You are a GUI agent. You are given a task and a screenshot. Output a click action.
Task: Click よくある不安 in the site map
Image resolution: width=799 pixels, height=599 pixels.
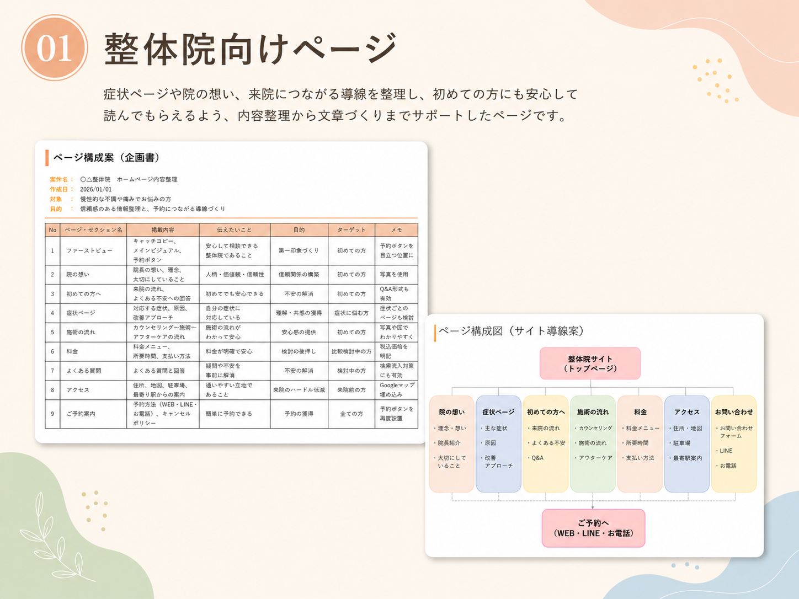click(x=547, y=443)
